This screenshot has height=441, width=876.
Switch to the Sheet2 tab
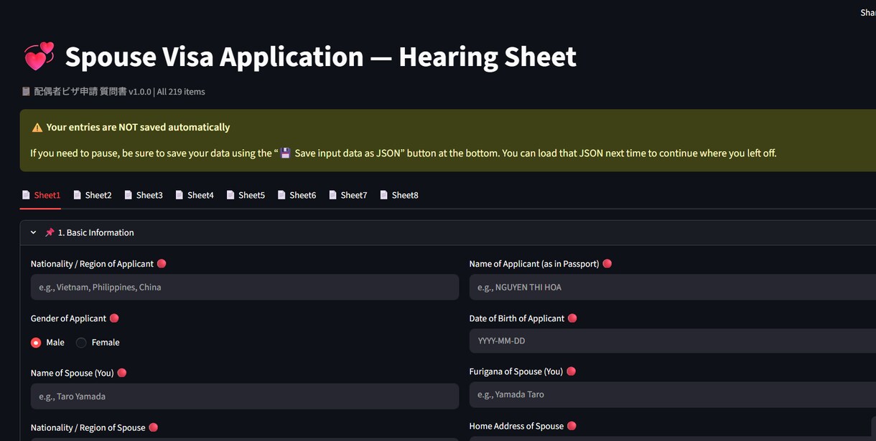92,195
